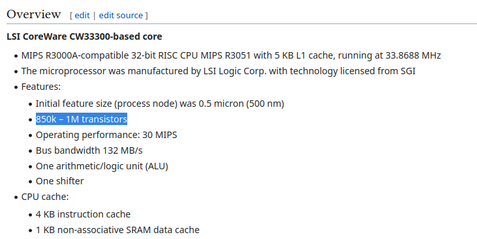Click the highlighted '850k – 1M transistors' text
The height and width of the screenshot is (239, 477).
point(81,119)
